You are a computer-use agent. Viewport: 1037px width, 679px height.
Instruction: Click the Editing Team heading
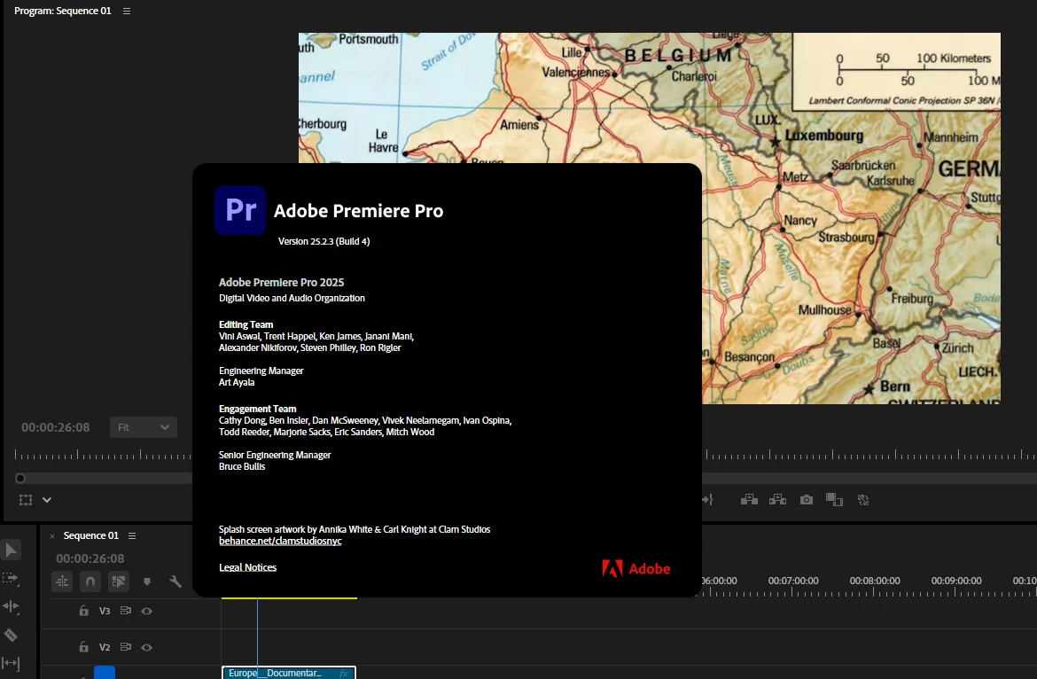click(x=246, y=324)
